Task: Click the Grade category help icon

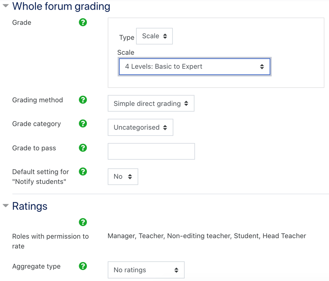Action: pyautogui.click(x=83, y=124)
